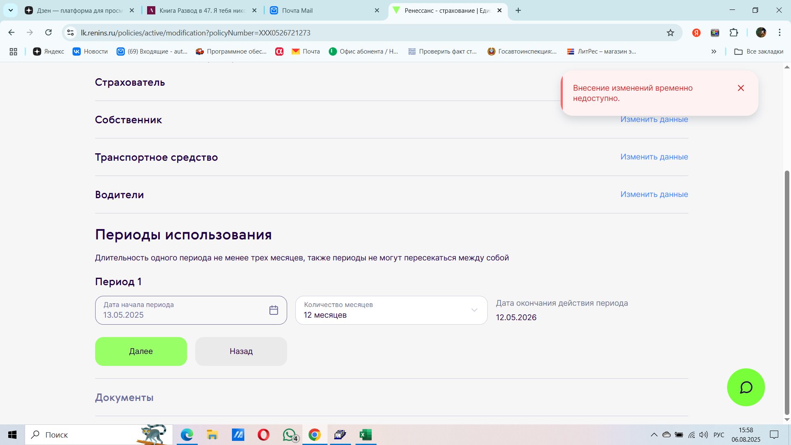The height and width of the screenshot is (445, 791).
Task: Open Opera browser from the taskbar
Action: [x=263, y=435]
